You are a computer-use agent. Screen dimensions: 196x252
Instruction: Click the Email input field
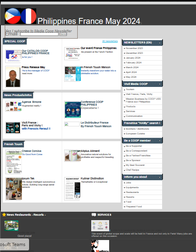[x=39, y=34]
